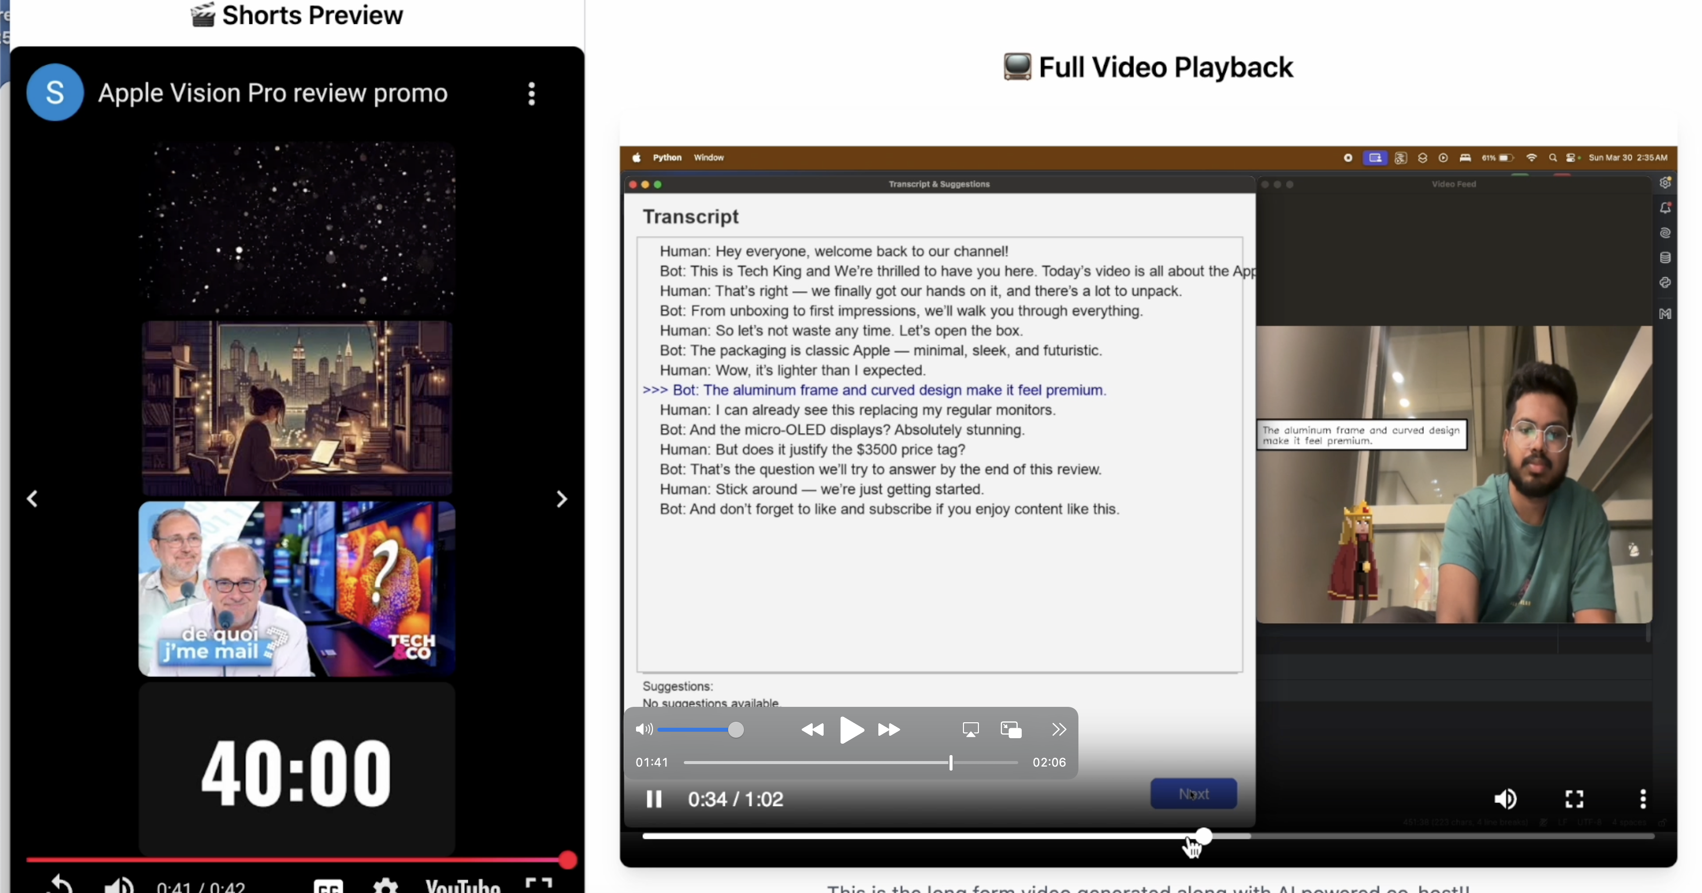Enter fullscreen on the Full Video Playback player
1702x893 pixels.
tap(1574, 799)
